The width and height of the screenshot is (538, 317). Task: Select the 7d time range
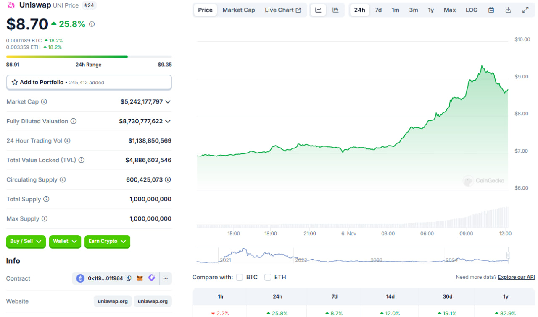click(x=378, y=10)
